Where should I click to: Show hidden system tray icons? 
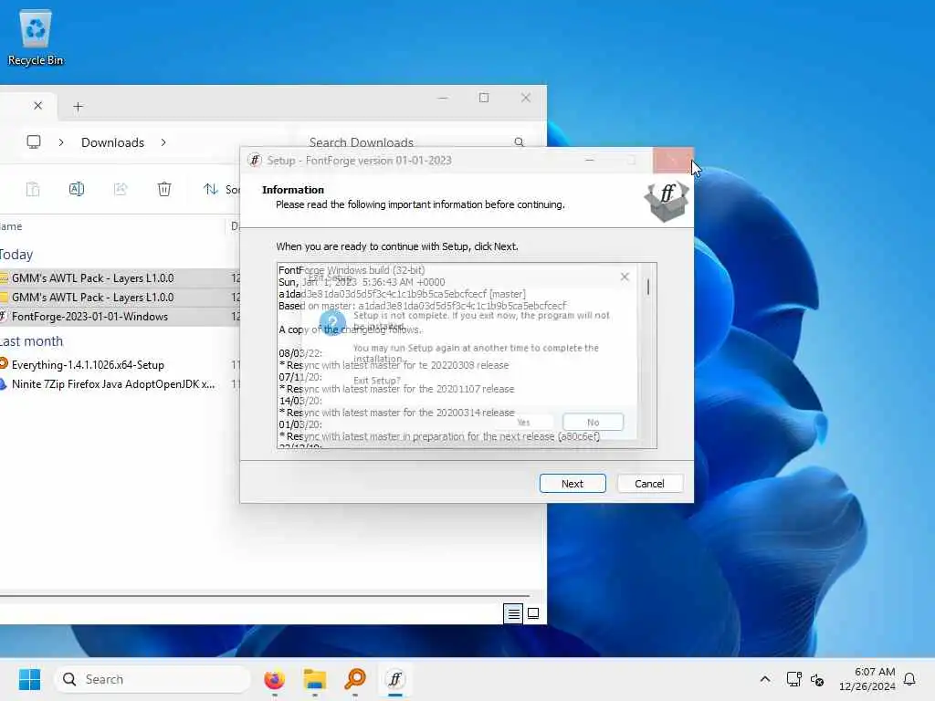tap(765, 679)
